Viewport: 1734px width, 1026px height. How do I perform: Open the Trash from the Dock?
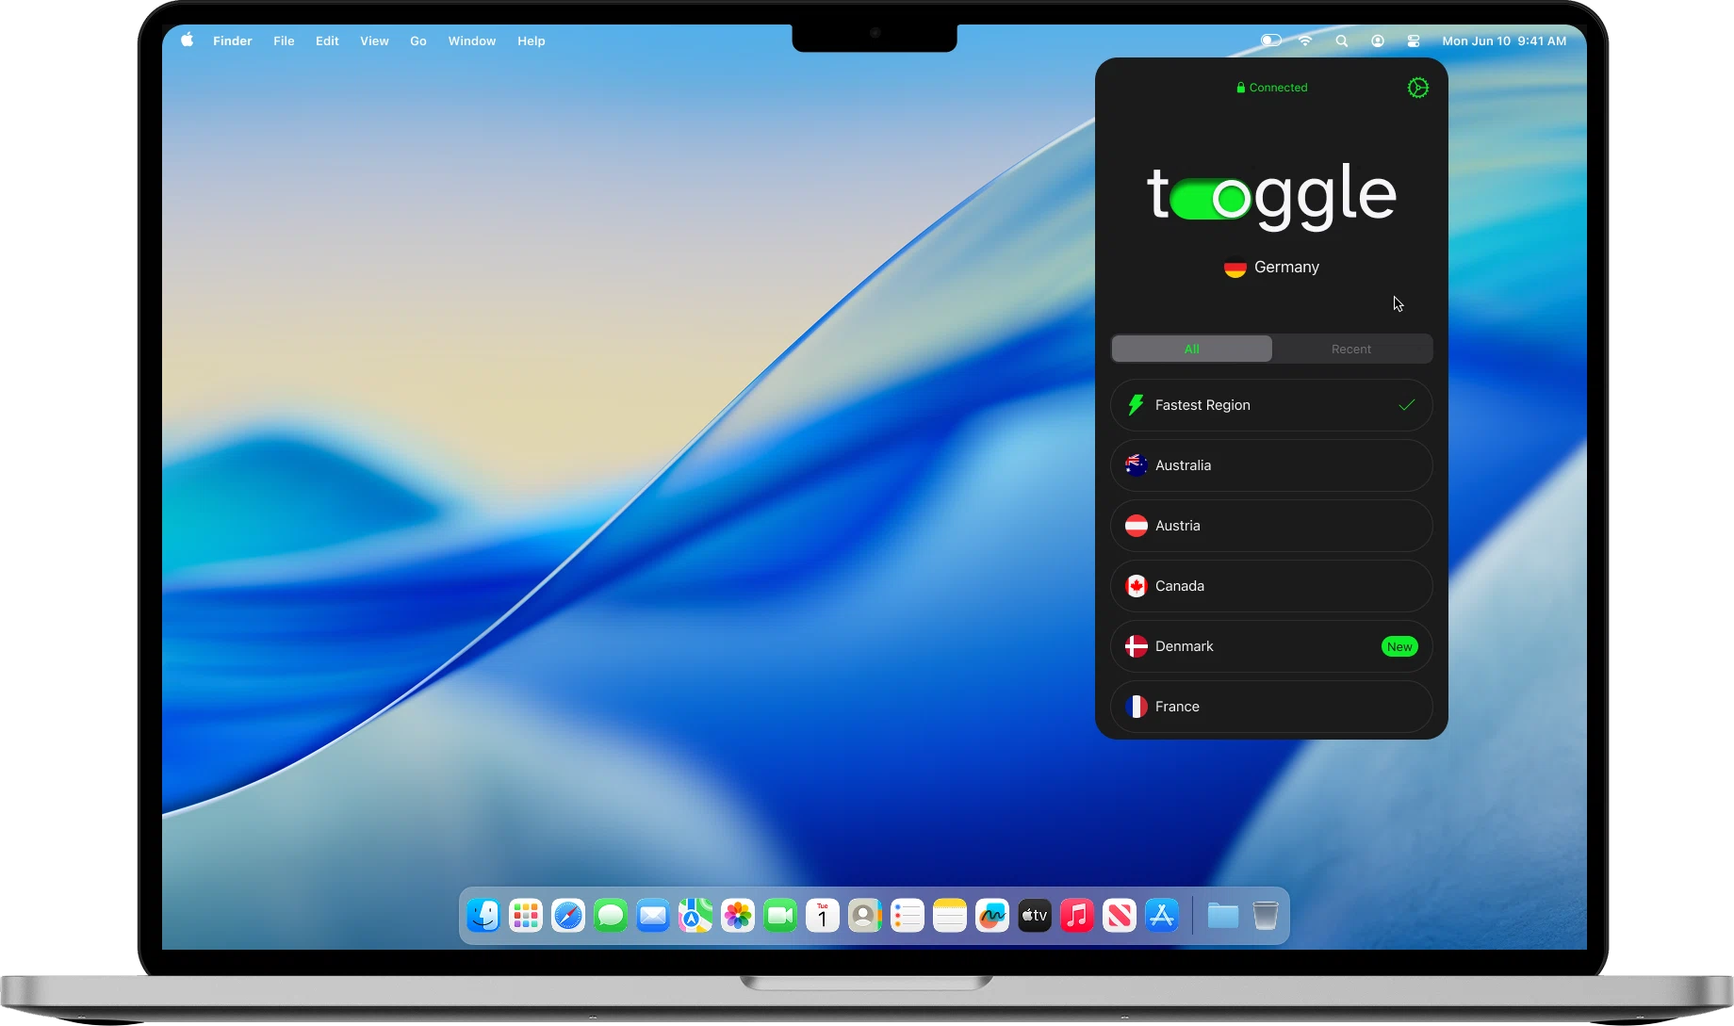pos(1266,915)
